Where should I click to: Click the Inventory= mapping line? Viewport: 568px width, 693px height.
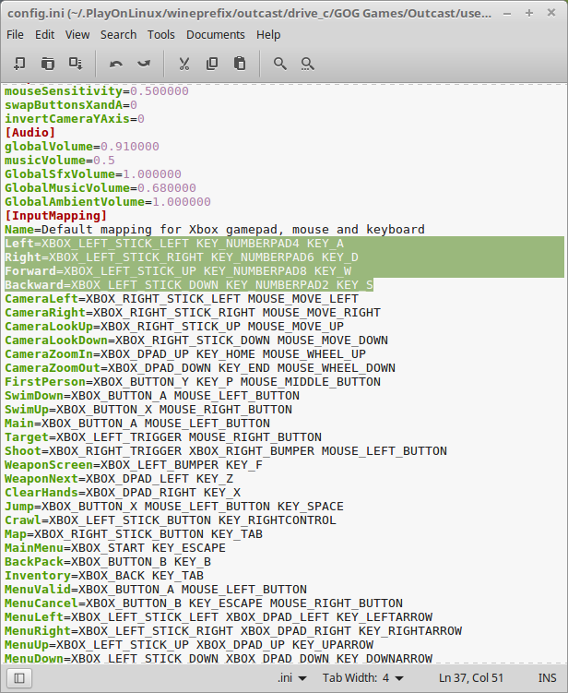(x=104, y=576)
